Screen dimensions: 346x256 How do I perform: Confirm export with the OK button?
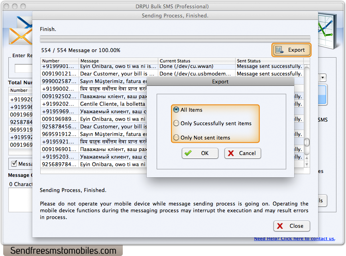200,153
